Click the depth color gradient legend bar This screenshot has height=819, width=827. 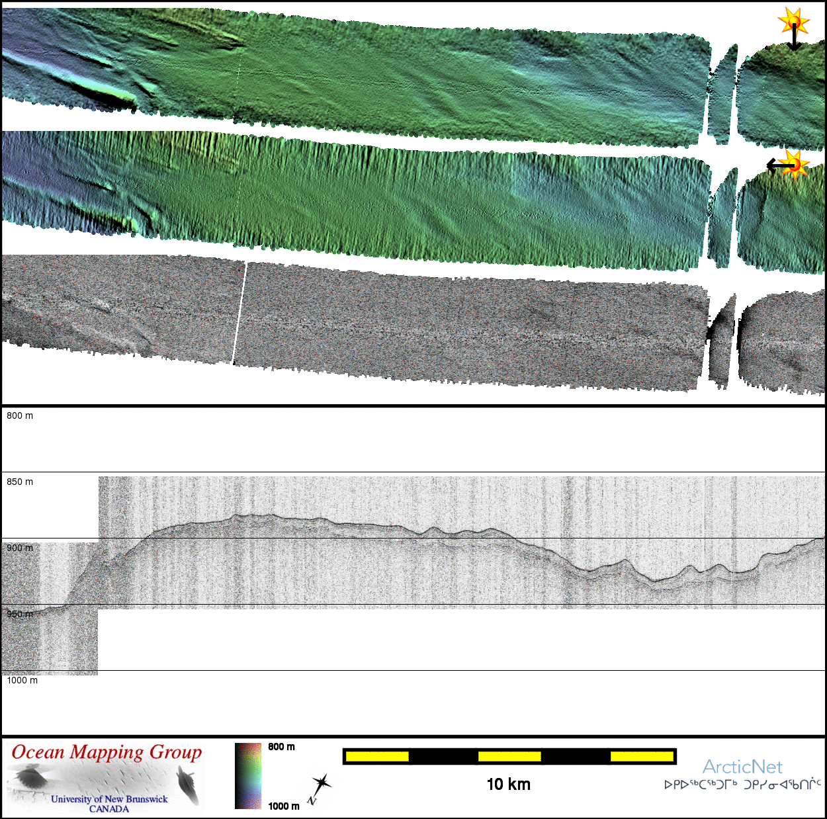(248, 775)
